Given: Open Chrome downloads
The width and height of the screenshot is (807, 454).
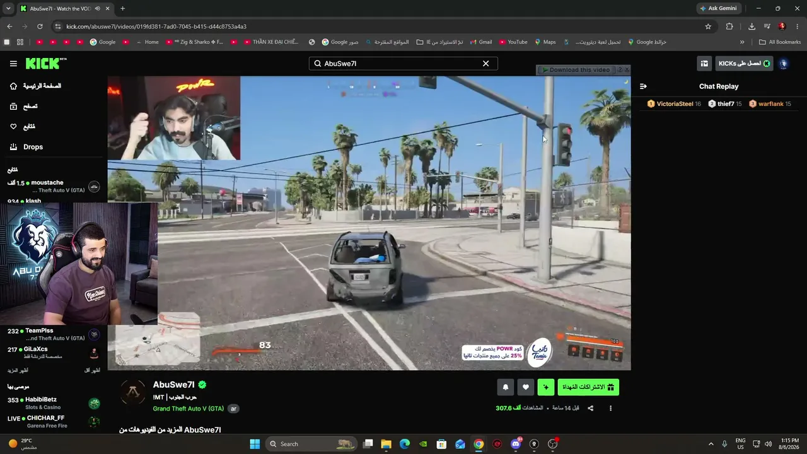Looking at the screenshot, I should click(x=752, y=26).
